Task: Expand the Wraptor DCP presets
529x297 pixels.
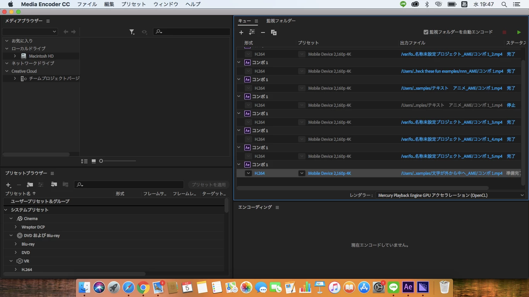Action: tap(16, 227)
